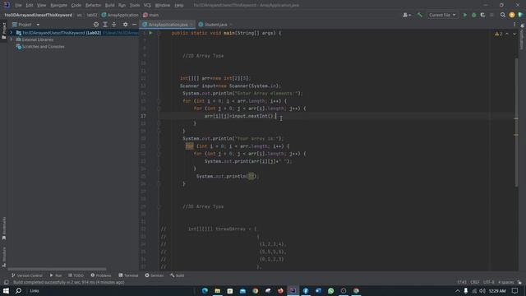Toggle Structure sidebar vertical tab
Image resolution: width=526 pixels, height=296 pixels.
(4, 257)
